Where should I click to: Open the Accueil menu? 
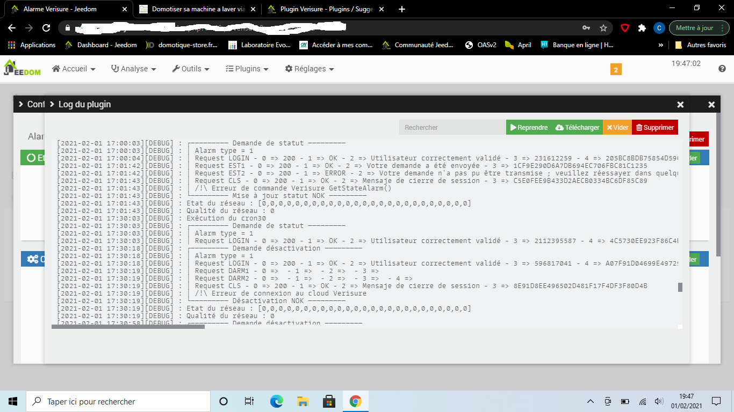pyautogui.click(x=74, y=69)
